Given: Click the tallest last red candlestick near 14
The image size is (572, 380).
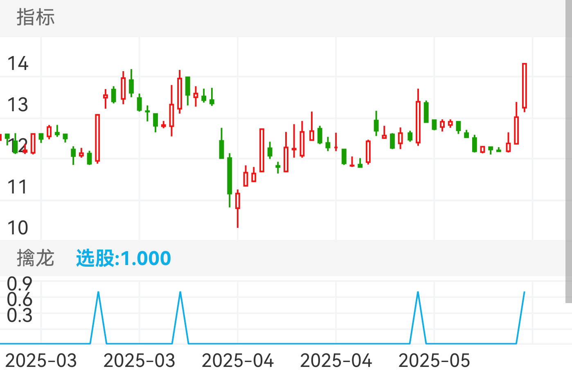Looking at the screenshot, I should point(524,87).
